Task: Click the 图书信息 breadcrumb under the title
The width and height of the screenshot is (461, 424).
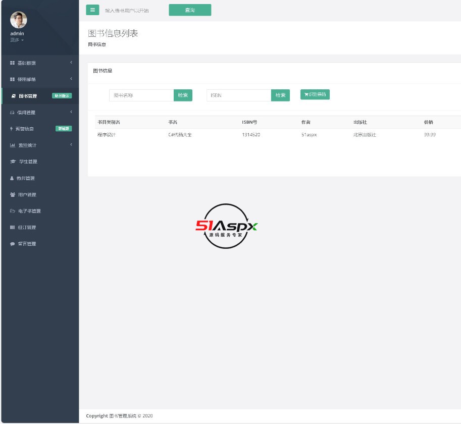Action: click(97, 44)
